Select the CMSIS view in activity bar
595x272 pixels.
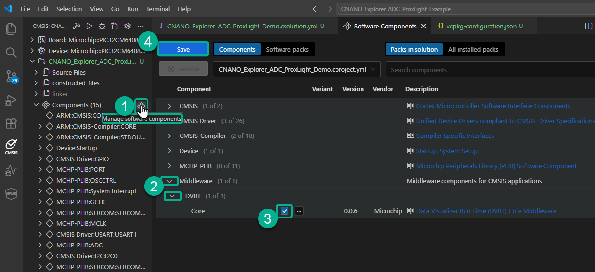pyautogui.click(x=11, y=146)
